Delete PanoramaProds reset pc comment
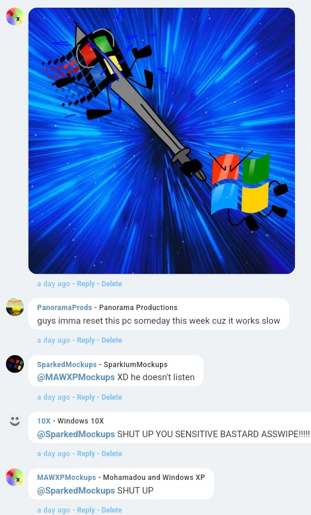 point(111,340)
